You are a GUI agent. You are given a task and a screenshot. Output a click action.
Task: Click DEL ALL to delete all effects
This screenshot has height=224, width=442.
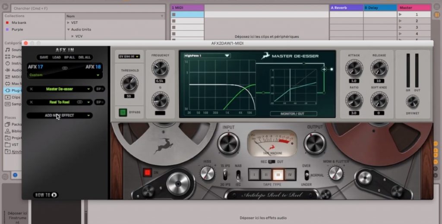tap(84, 58)
